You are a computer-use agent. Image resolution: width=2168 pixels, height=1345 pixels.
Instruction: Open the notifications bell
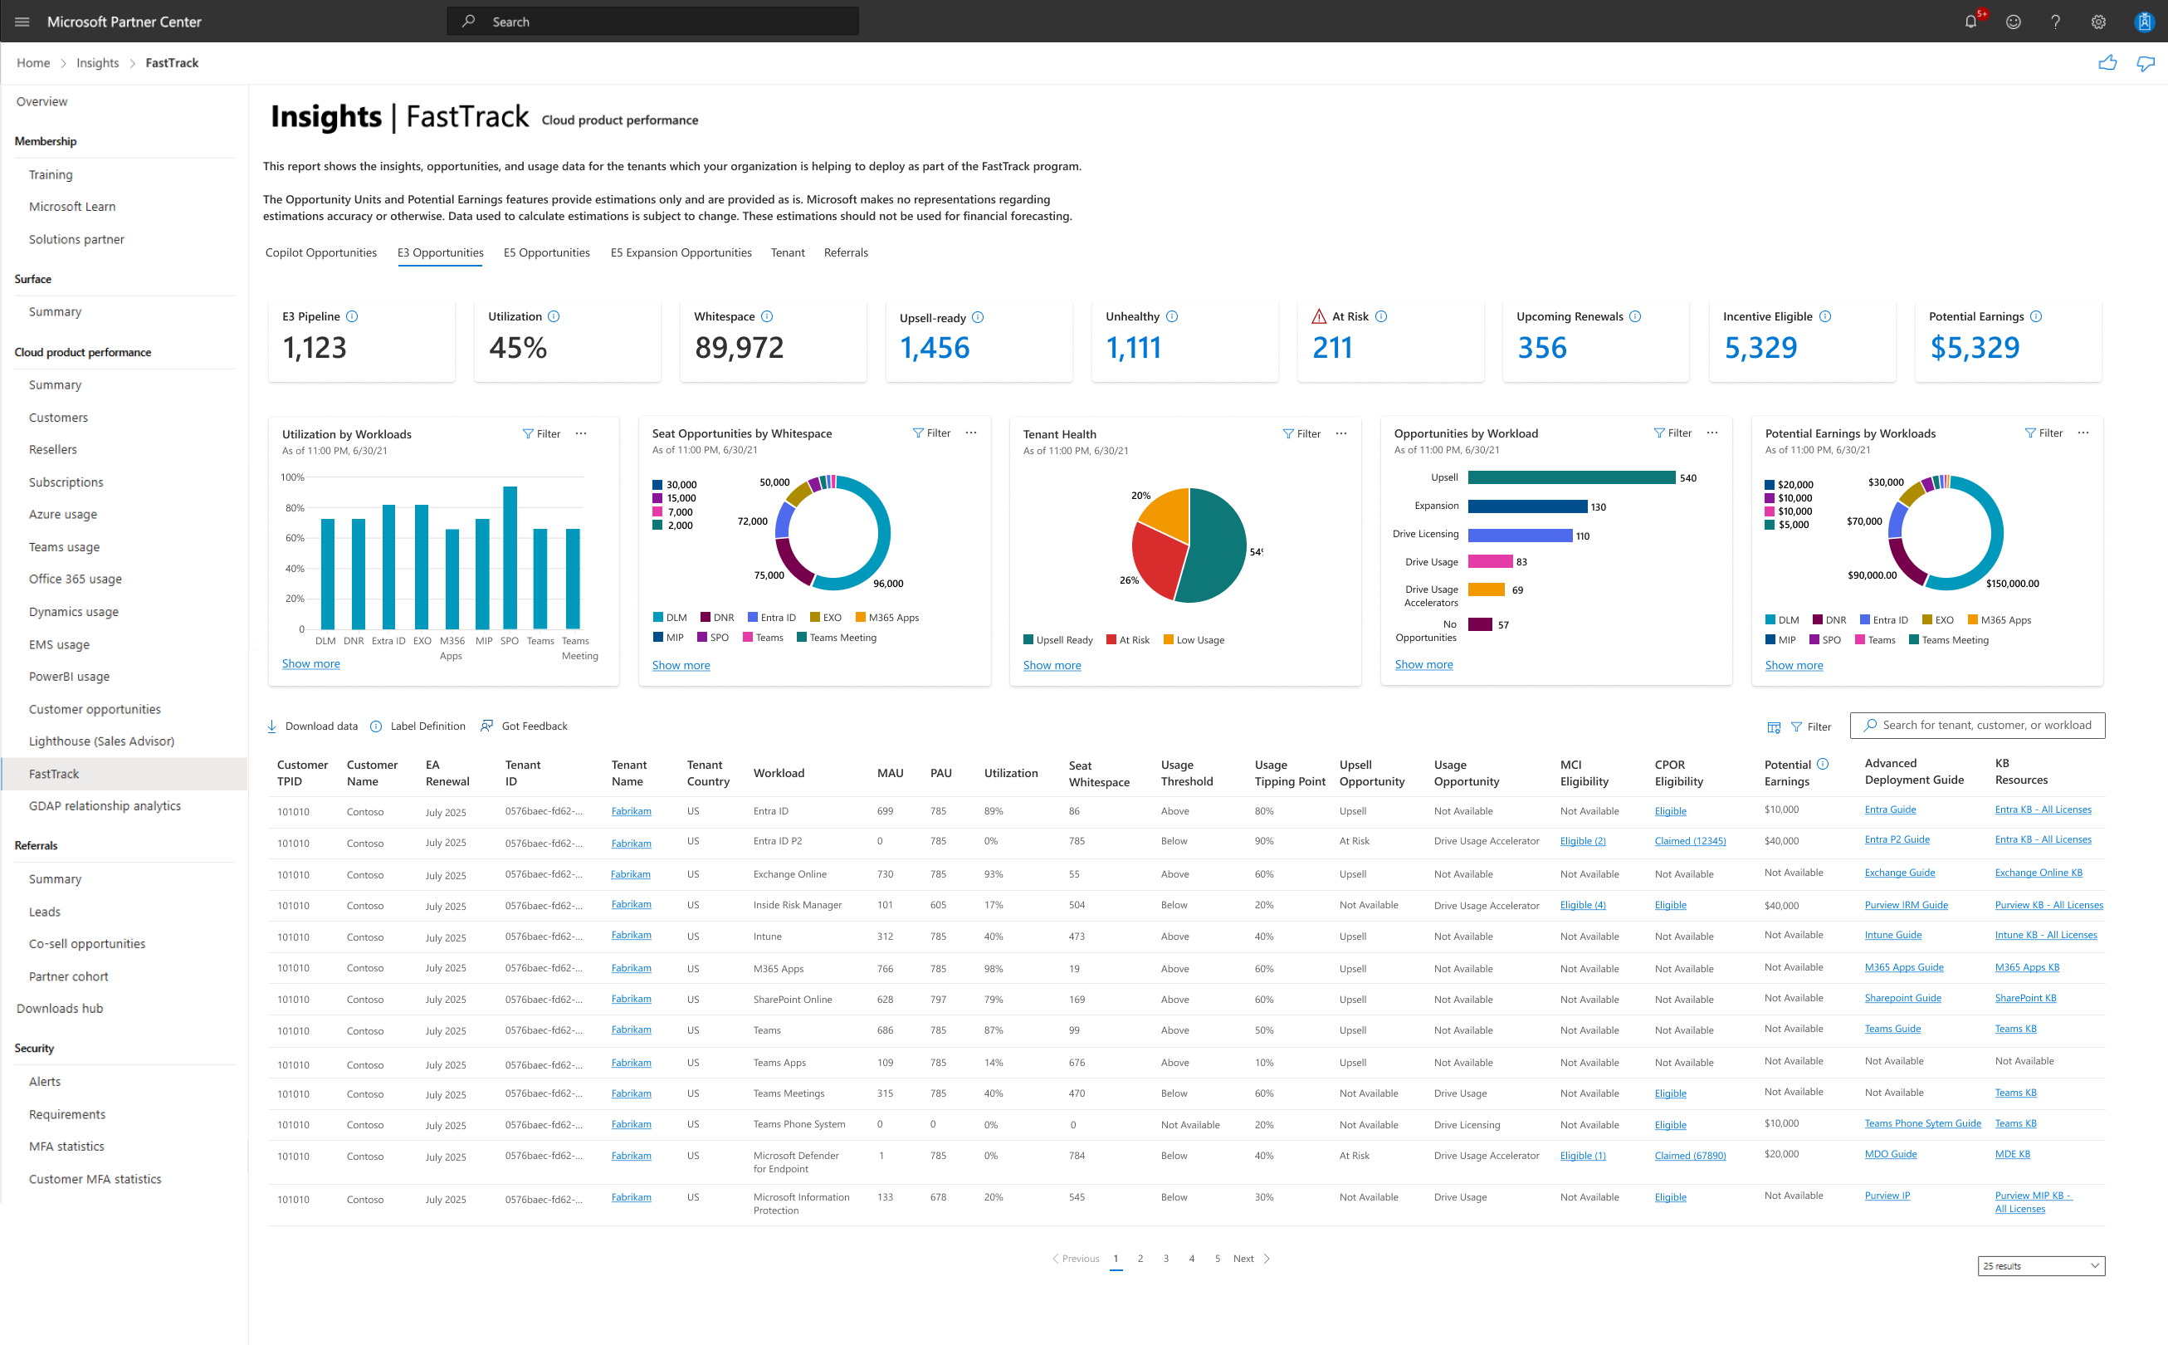1970,22
